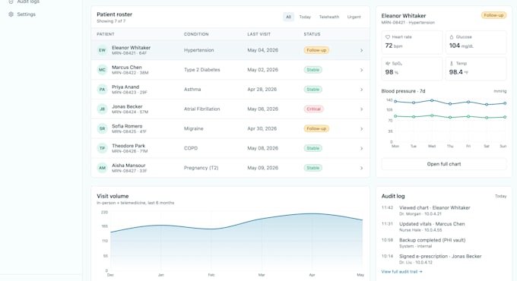Expand Priya Anand row chevron
517x281 pixels.
pyautogui.click(x=361, y=90)
